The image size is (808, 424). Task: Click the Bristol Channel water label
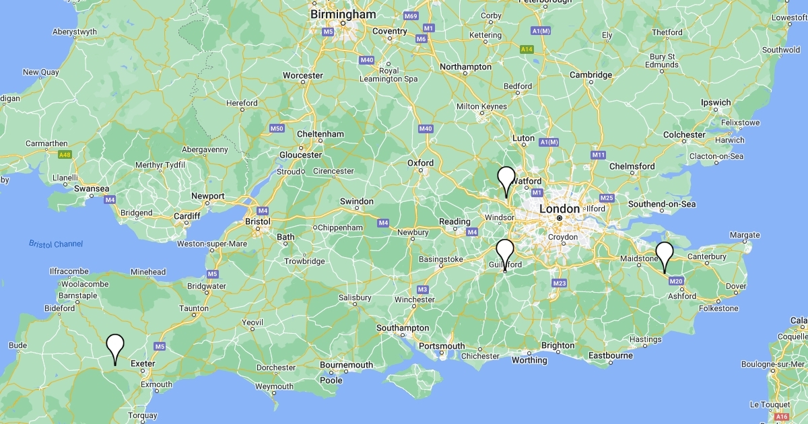[56, 244]
